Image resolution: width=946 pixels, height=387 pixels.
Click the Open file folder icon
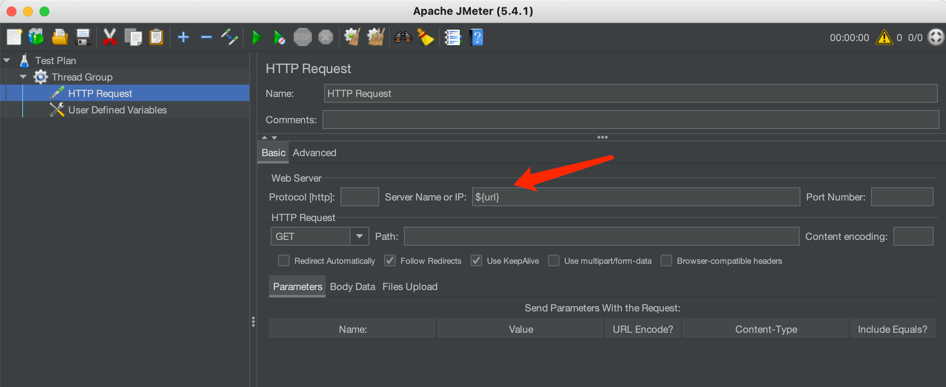click(x=60, y=37)
